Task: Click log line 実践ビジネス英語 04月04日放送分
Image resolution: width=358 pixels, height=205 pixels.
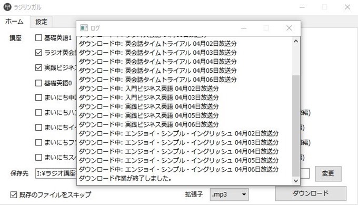Action: 149,106
